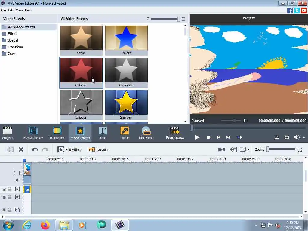The height and width of the screenshot is (231, 308).
Task: Jump to the next scene
Action: click(x=239, y=137)
